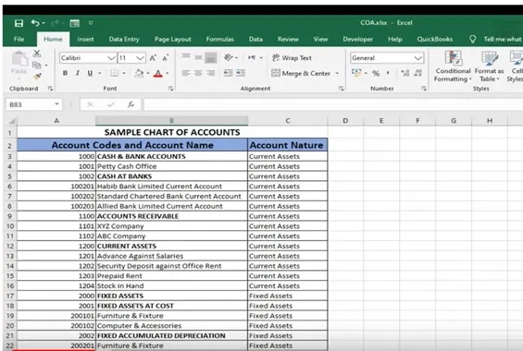Click Decrease Font Size icon
The image size is (523, 351).
coord(166,58)
